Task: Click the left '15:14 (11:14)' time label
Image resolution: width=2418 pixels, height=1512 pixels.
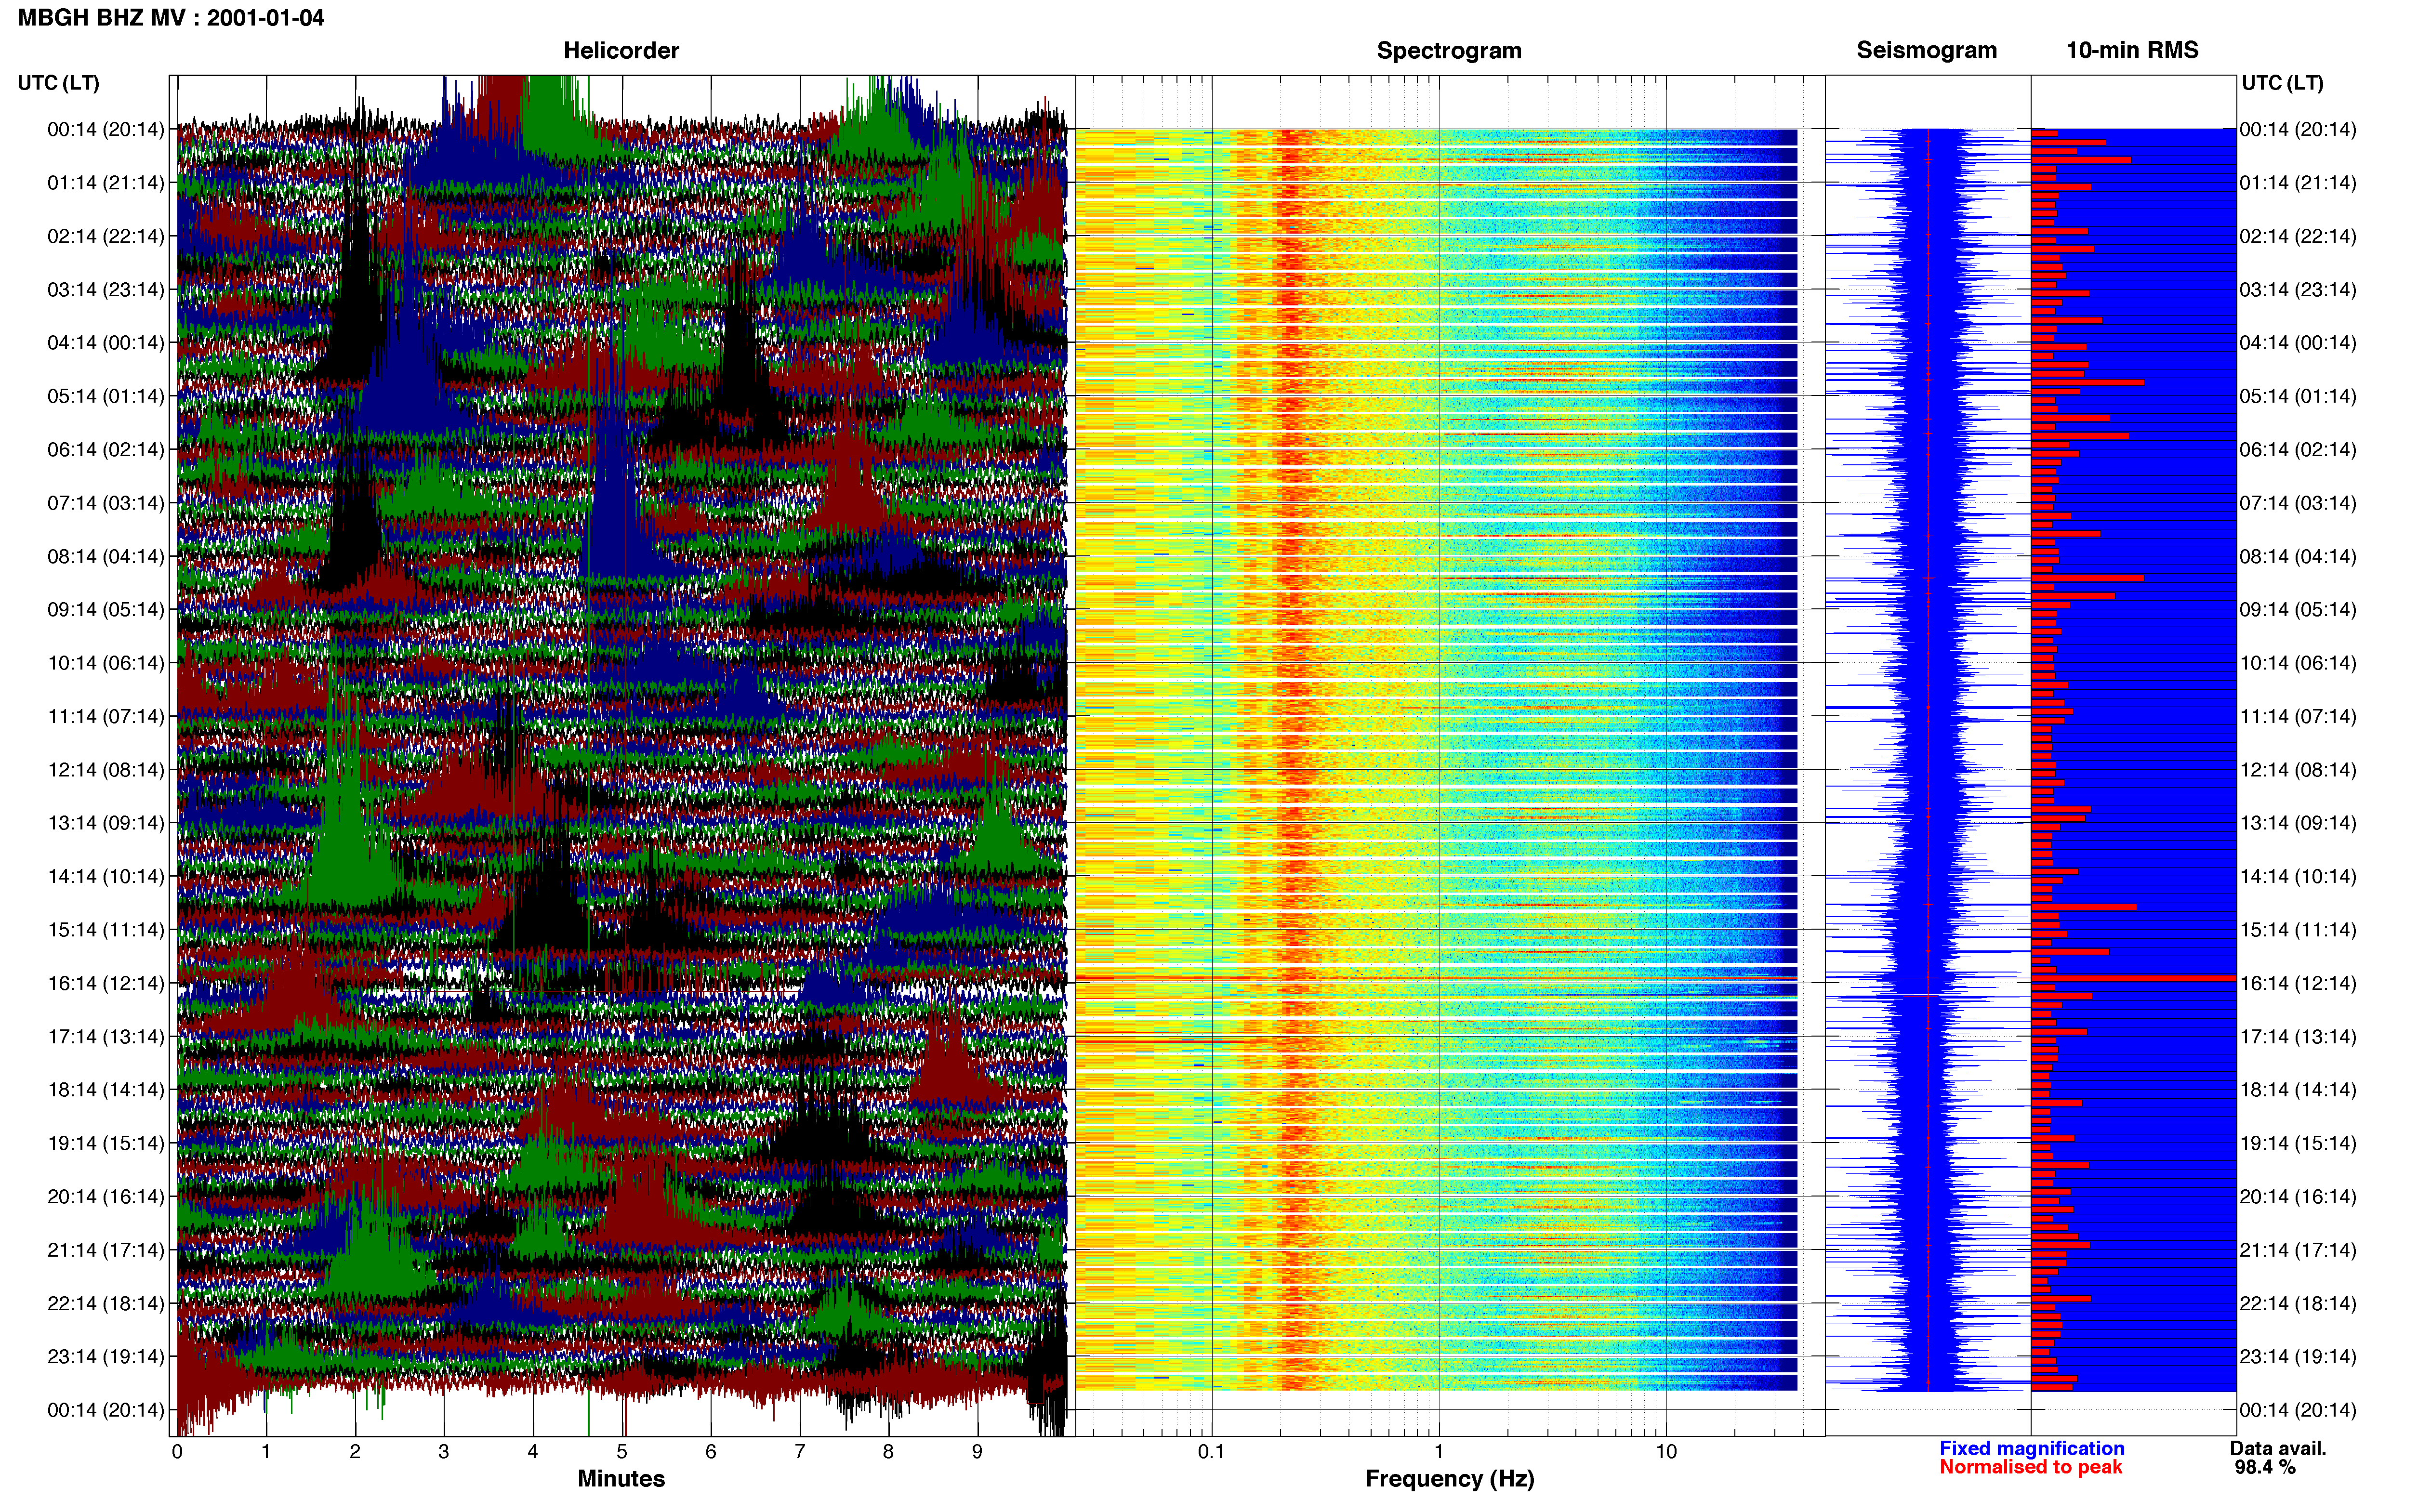Action: (106, 930)
